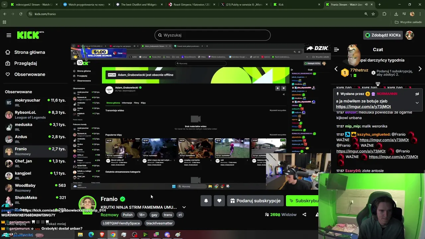Follow Franio with the heart button
The height and width of the screenshot is (239, 425).
(219, 201)
